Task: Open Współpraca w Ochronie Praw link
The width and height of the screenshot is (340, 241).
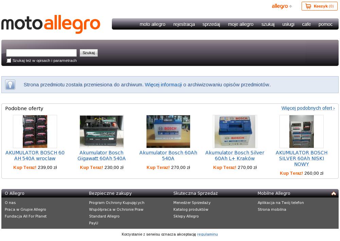Action: (116, 210)
